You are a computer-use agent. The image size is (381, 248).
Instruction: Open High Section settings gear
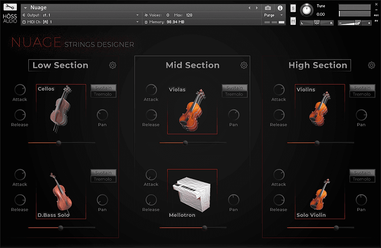[x=371, y=65]
